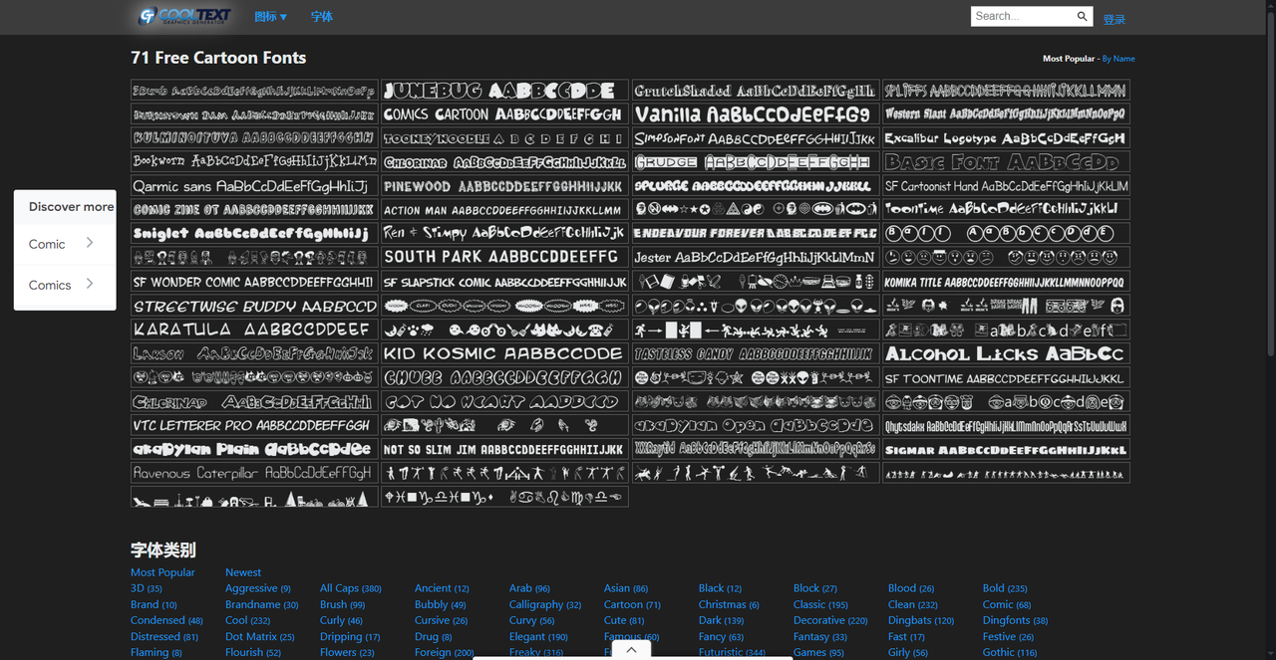
Task: Open the 图标 dropdown menu
Action: coord(270,17)
